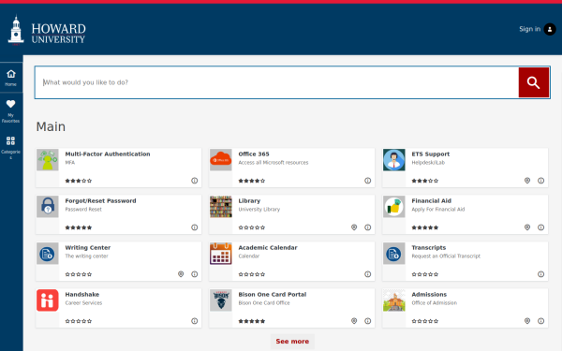The image size is (562, 351).
Task: Rate Library using its star rating
Action: pyautogui.click(x=252, y=227)
